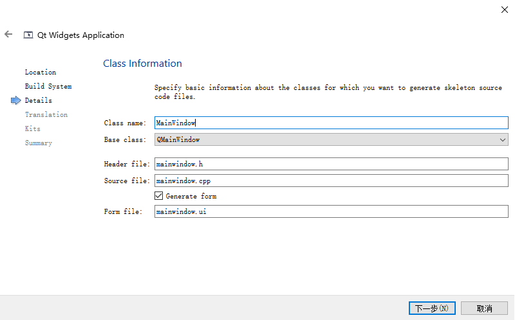Expand the Base class dropdown arrow
The image size is (515, 320).
click(503, 139)
